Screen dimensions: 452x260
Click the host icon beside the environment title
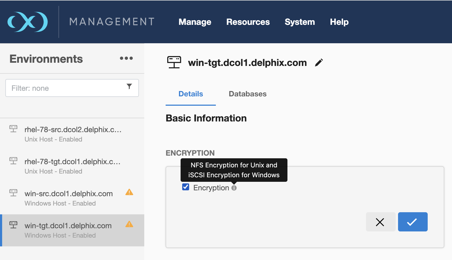click(174, 62)
